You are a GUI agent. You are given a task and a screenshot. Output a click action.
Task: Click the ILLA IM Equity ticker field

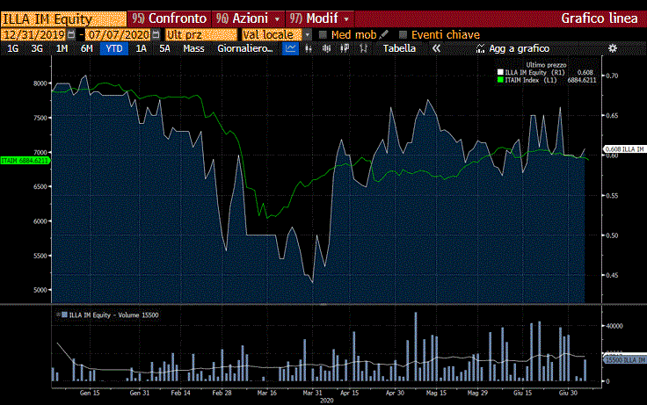point(63,19)
